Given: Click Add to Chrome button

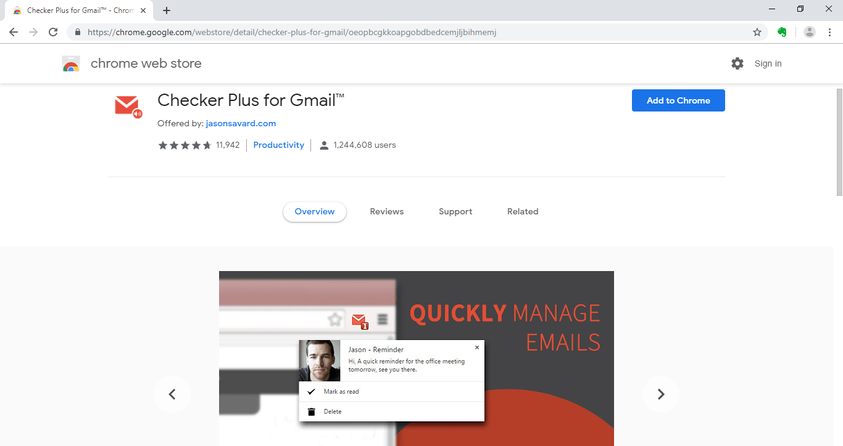Looking at the screenshot, I should 678,100.
